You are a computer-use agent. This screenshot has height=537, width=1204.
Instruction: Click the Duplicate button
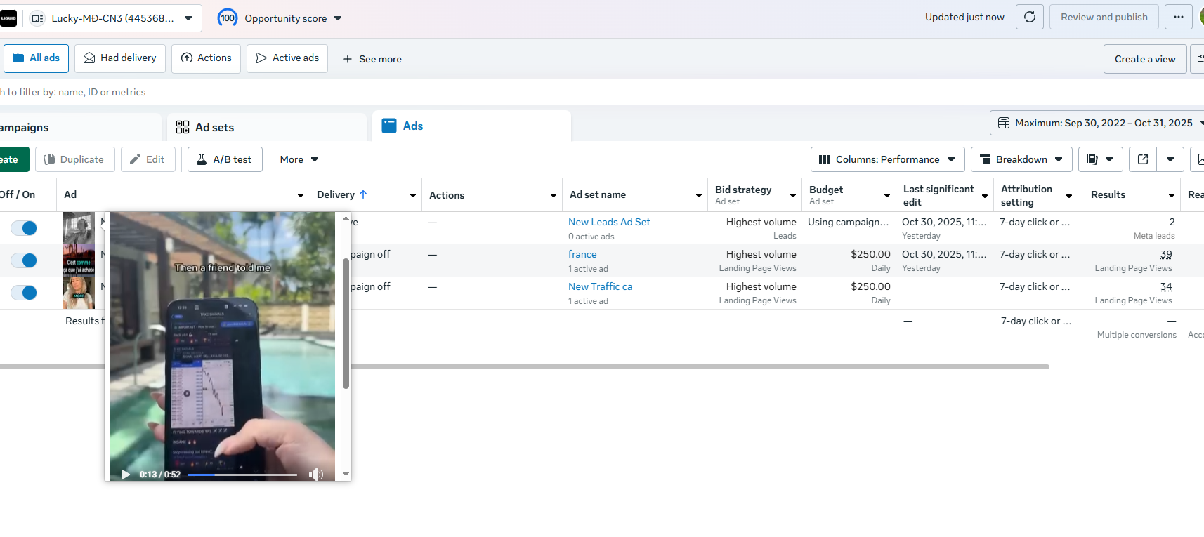coord(74,159)
